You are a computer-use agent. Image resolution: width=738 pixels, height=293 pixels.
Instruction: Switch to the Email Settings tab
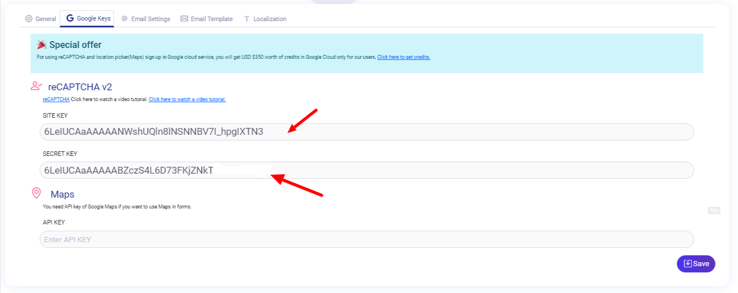click(145, 19)
